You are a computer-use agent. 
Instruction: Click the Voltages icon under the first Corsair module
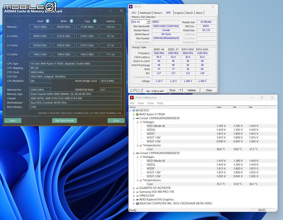[x=141, y=122]
